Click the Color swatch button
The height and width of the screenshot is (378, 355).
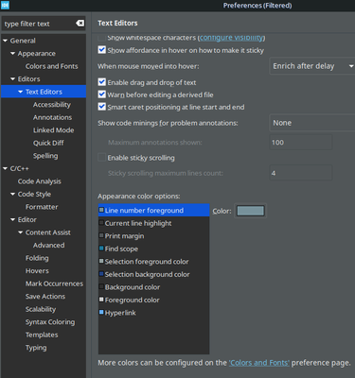(x=250, y=211)
